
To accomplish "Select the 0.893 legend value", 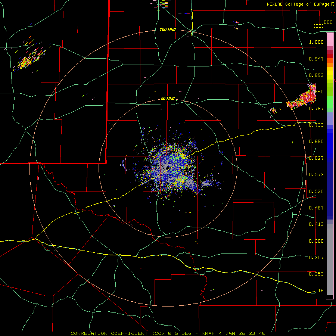I will point(316,75).
